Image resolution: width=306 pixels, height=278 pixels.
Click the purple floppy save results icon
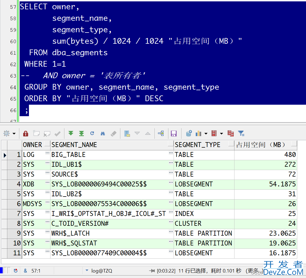(174, 134)
